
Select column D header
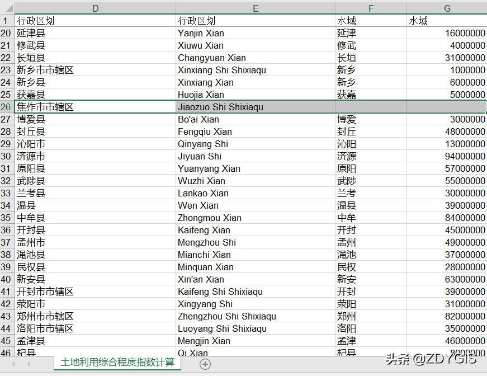pyautogui.click(x=96, y=8)
